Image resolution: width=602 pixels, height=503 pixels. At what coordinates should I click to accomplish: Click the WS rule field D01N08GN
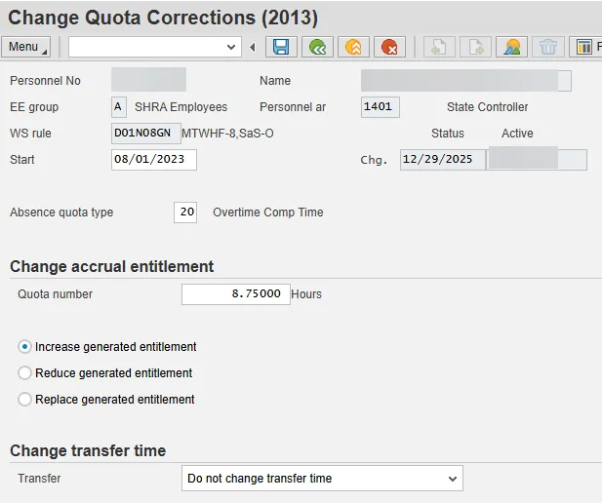(x=145, y=134)
